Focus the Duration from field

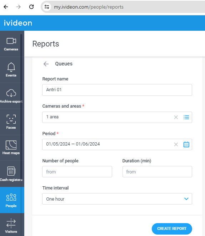(x=157, y=172)
